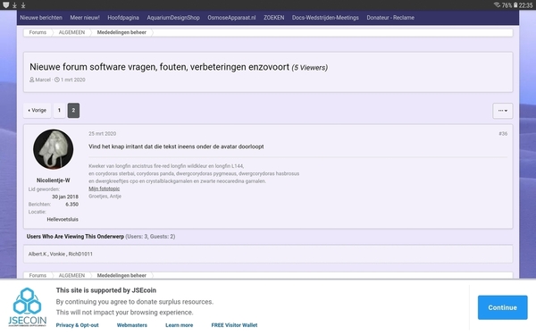Open the Webmasters link
Viewport: 536px width, 335px height.
(x=132, y=325)
